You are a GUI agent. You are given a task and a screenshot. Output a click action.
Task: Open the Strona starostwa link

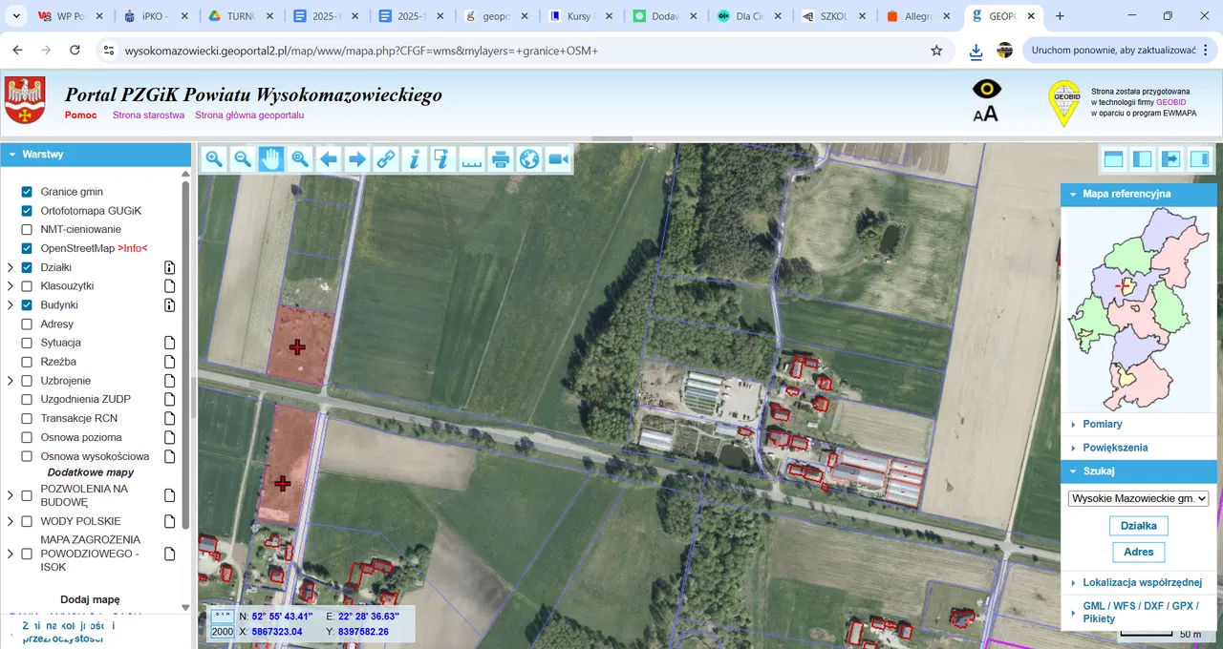point(148,115)
